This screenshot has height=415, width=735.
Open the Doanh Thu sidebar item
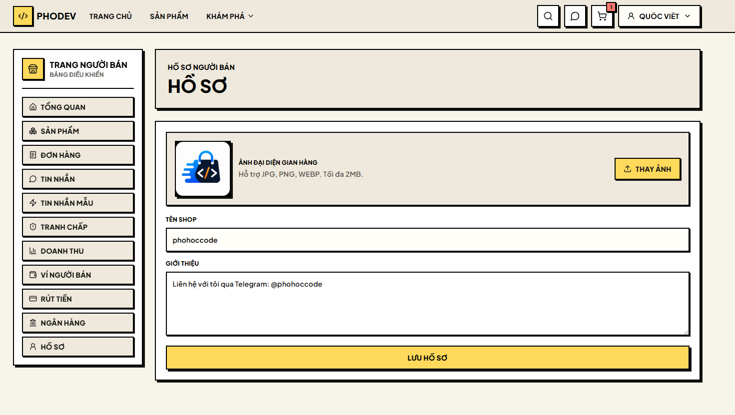78,251
